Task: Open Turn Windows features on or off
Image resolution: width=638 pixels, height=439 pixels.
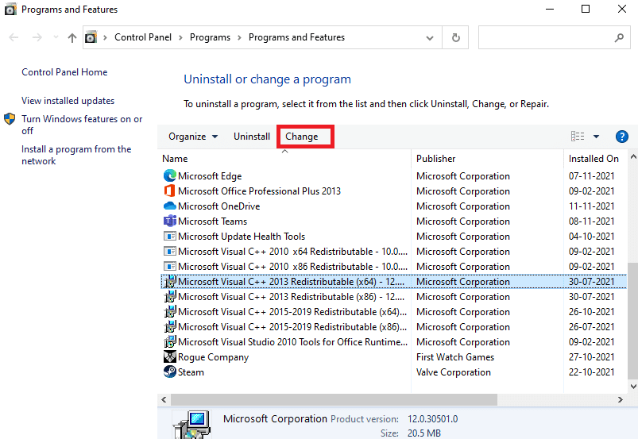Action: coord(82,125)
